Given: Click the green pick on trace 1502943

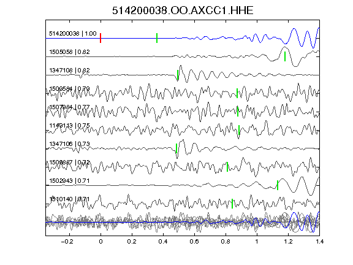Looking at the screenshot, I should click(278, 185).
